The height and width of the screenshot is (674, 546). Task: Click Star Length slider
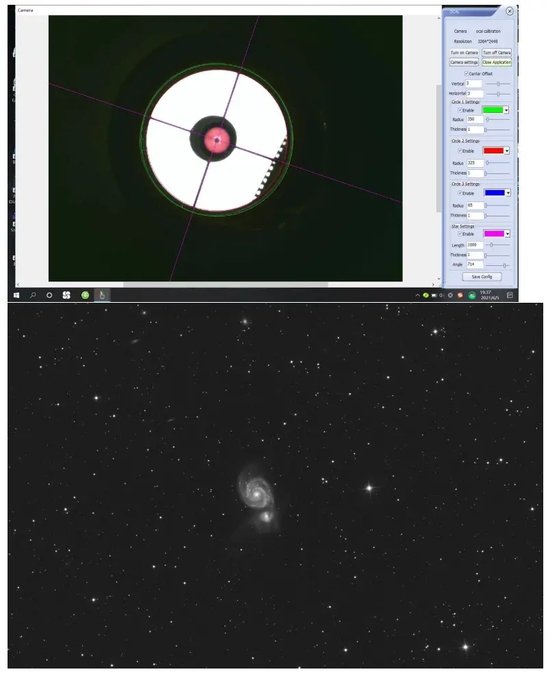click(x=497, y=245)
